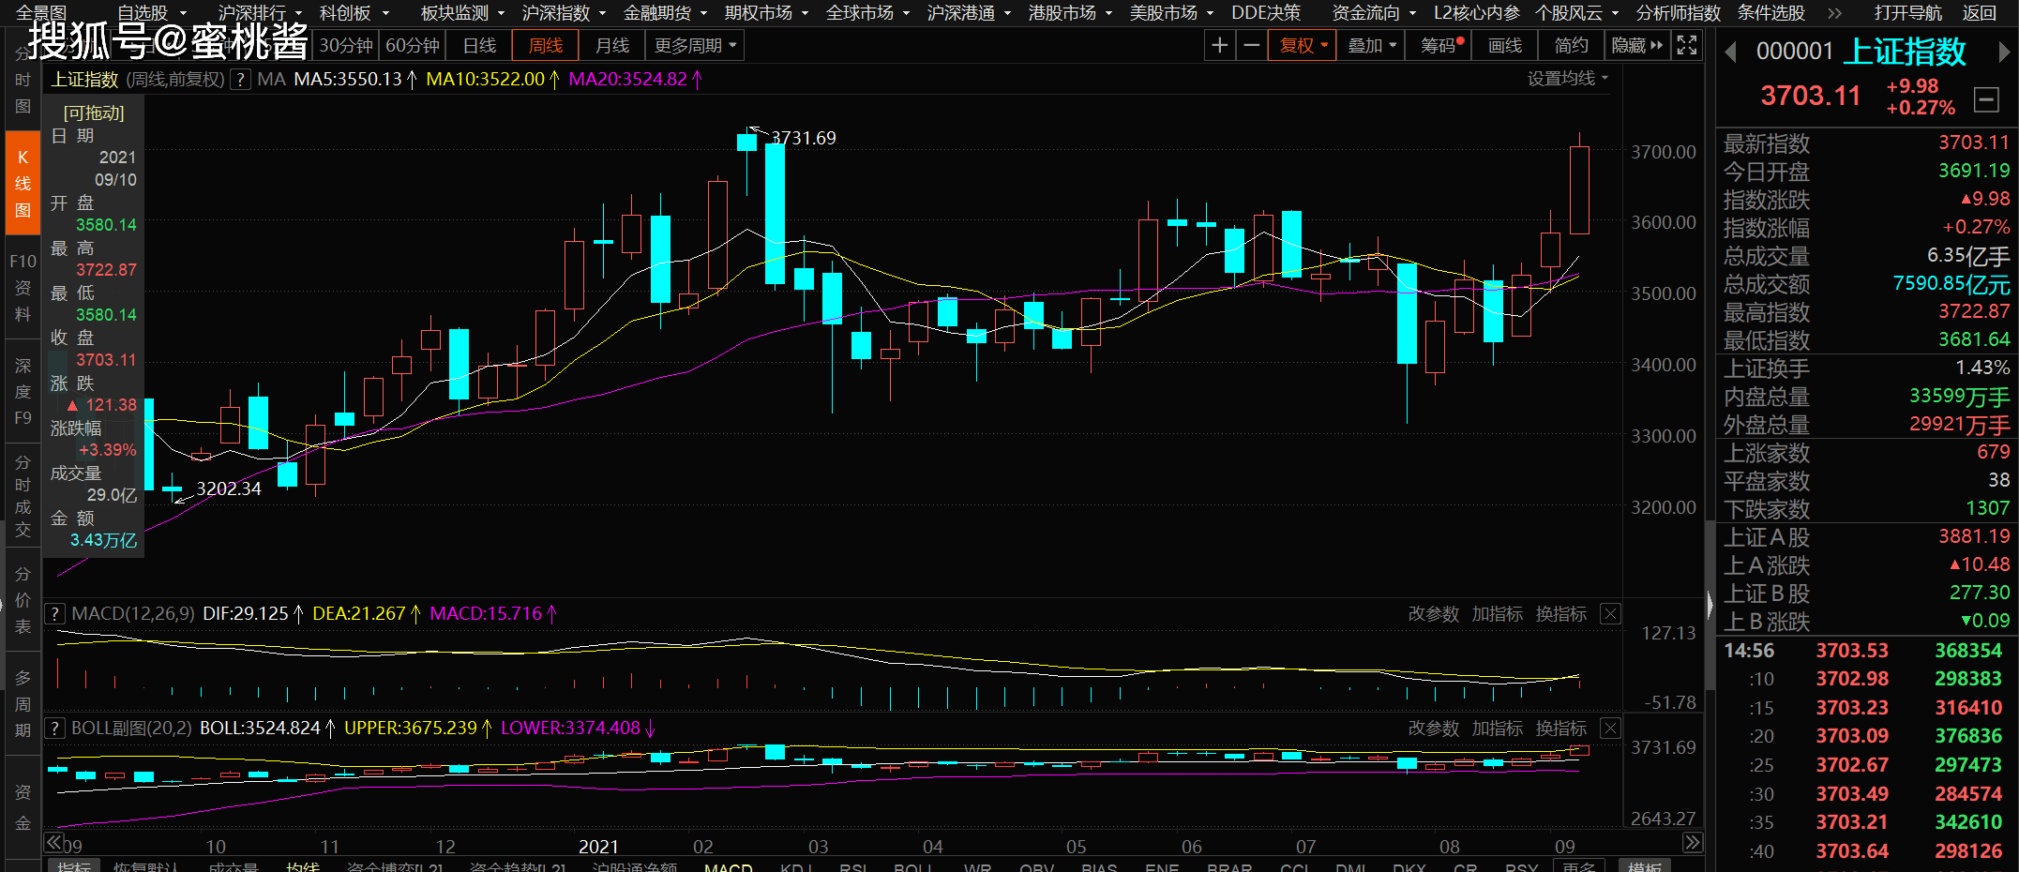The image size is (2019, 872).
Task: Open 分时成交 sidebar item
Action: (x=23, y=496)
